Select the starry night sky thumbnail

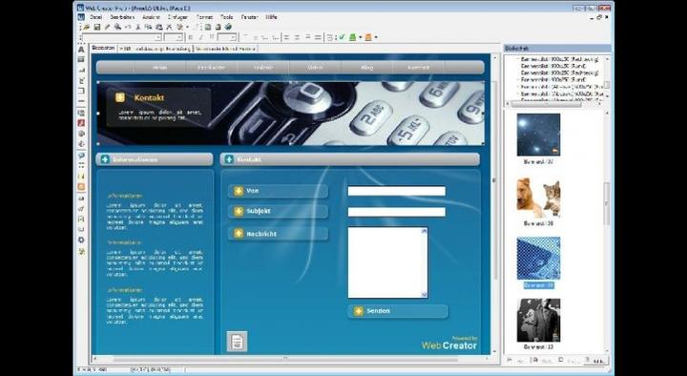point(538,135)
